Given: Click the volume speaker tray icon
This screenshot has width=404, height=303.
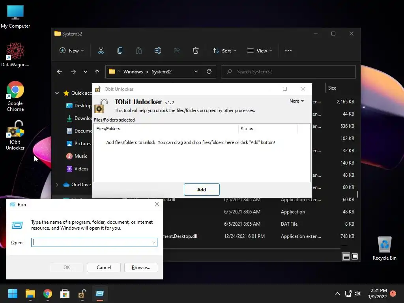Looking at the screenshot, I should [x=357, y=294].
